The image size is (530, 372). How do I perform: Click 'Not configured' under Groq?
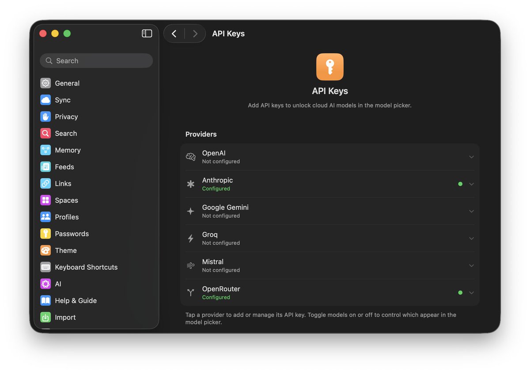pyautogui.click(x=221, y=243)
